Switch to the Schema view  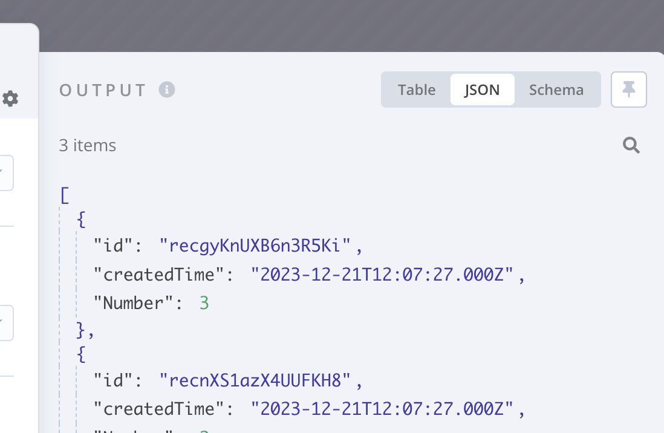[x=556, y=90]
